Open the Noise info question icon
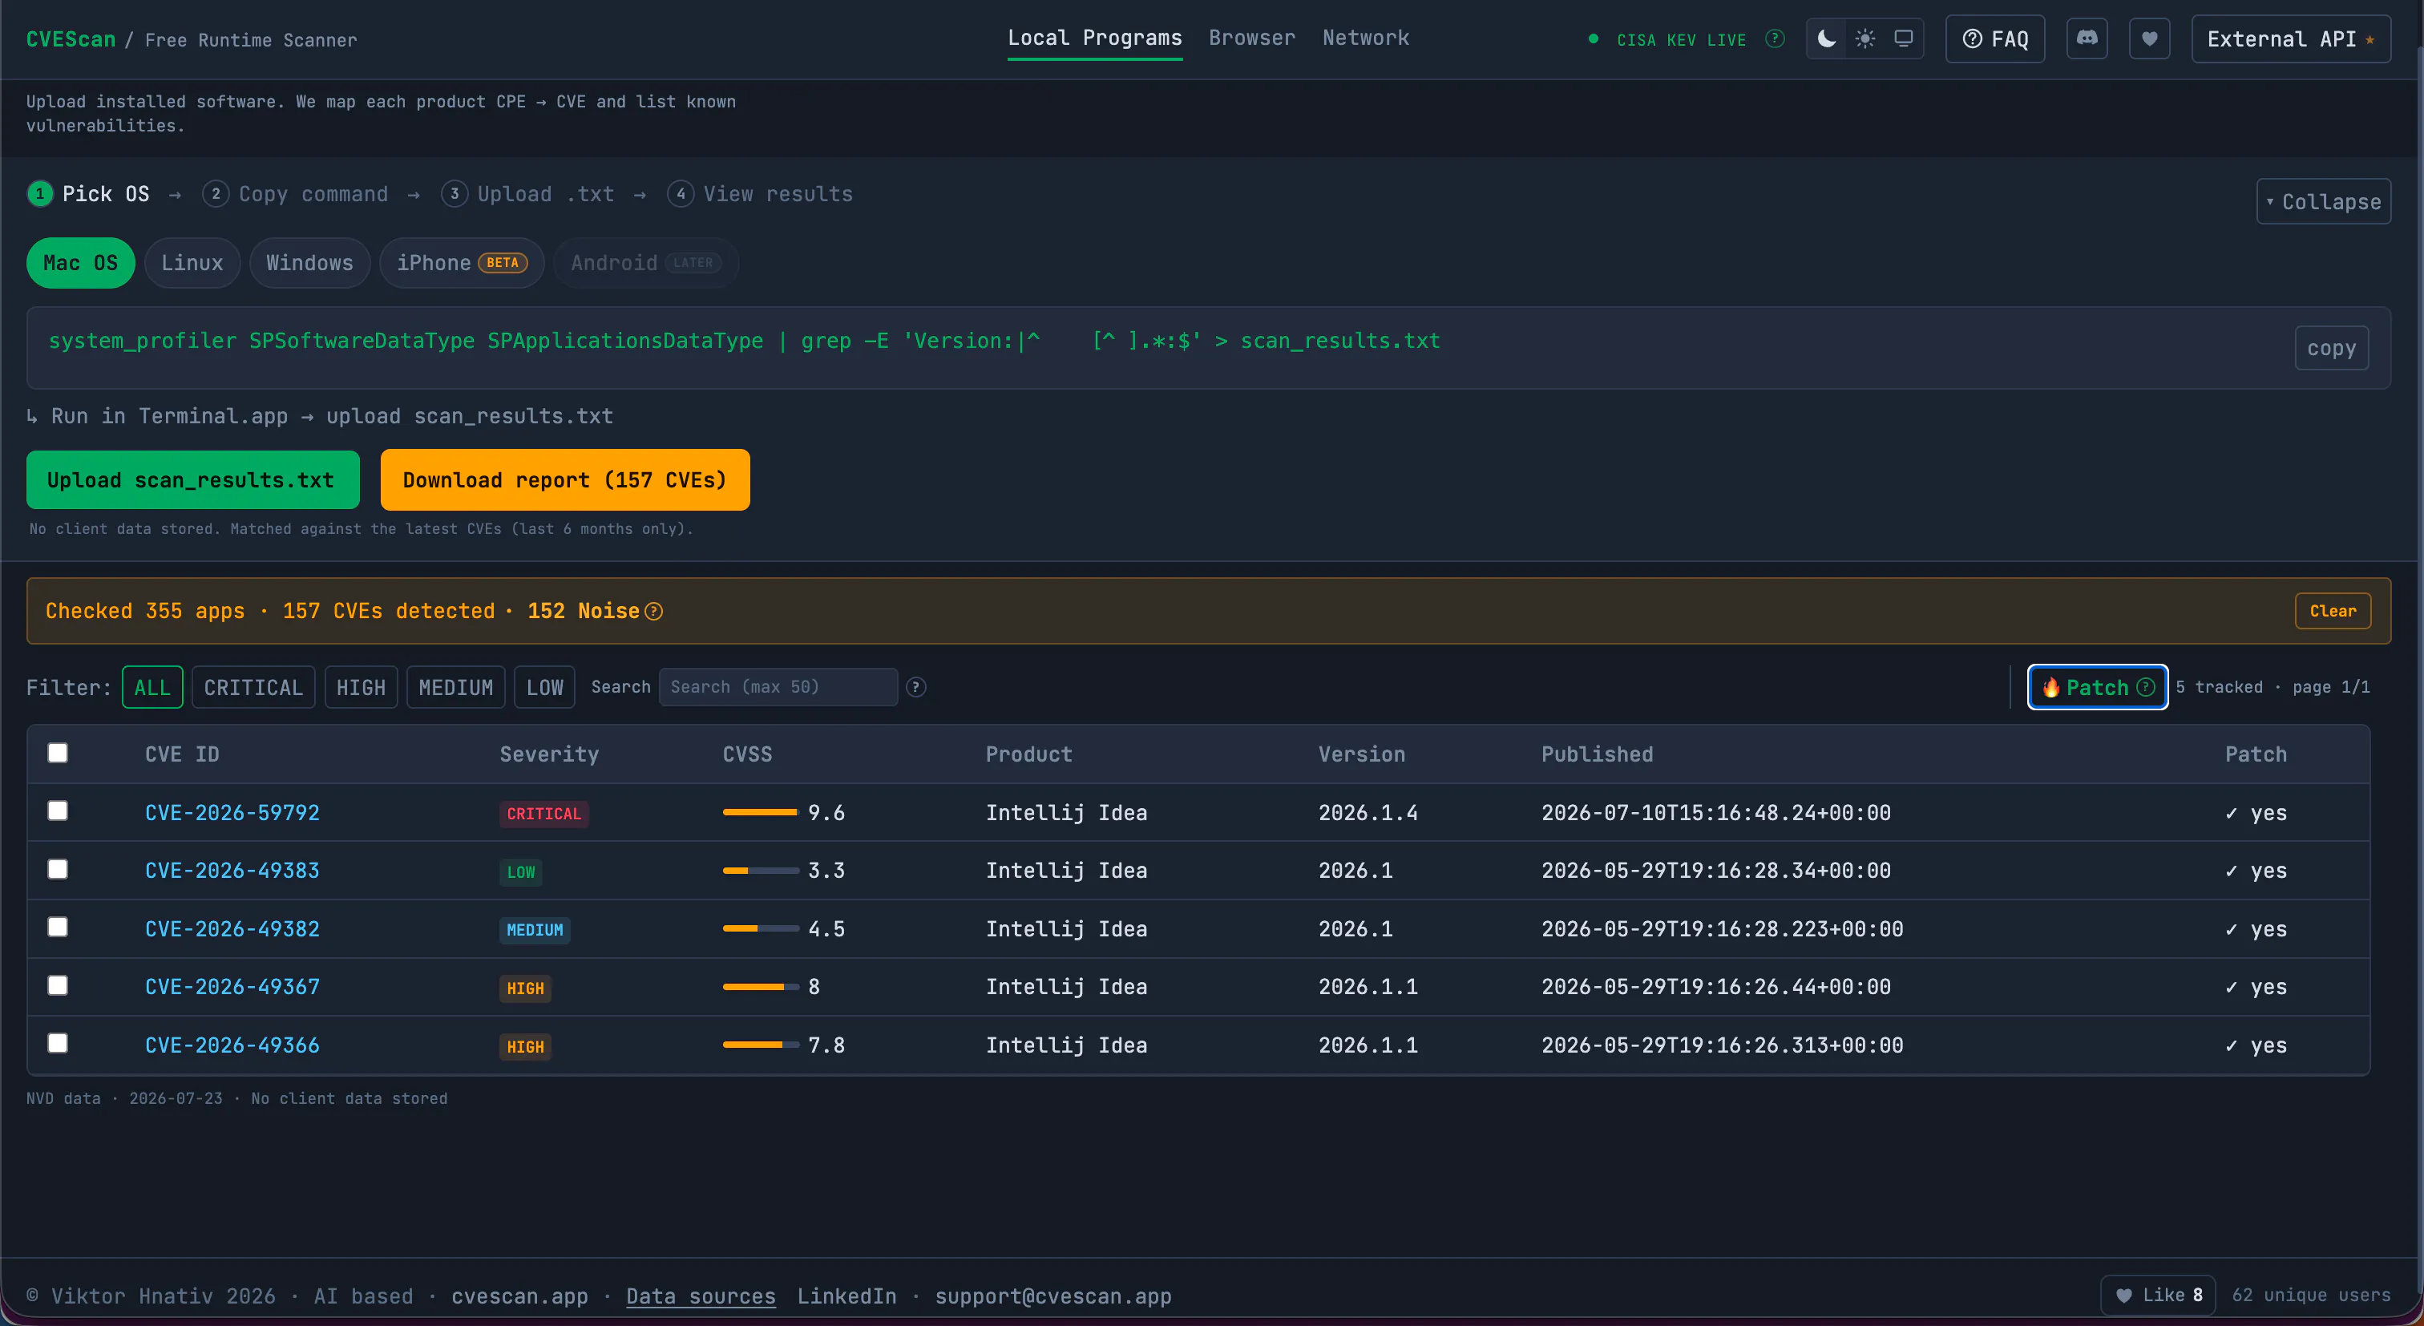The image size is (2424, 1326). coord(654,612)
